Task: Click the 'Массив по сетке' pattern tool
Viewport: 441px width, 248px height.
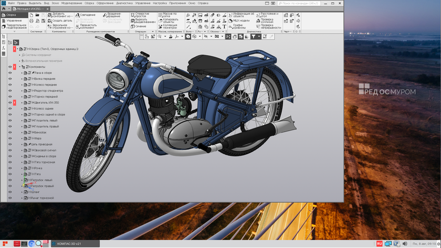Action: coord(159,15)
